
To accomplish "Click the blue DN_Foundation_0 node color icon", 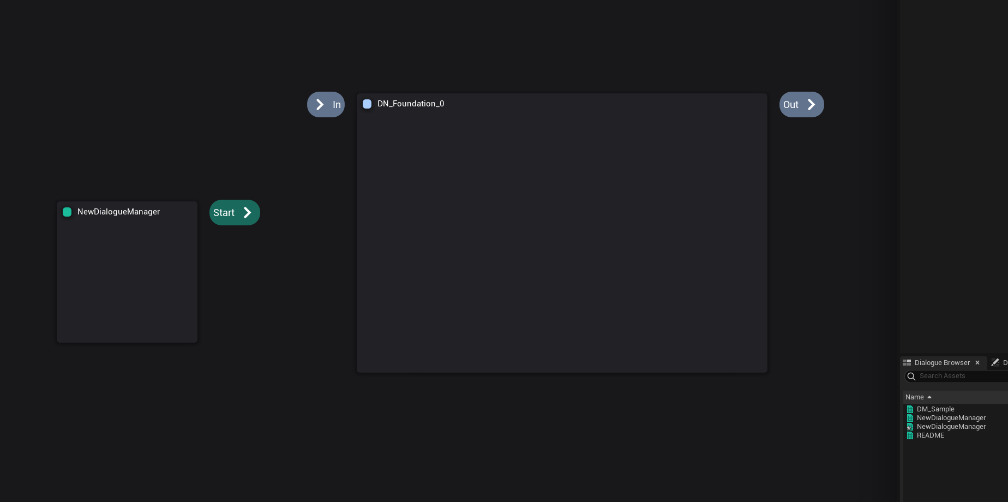I will [x=367, y=104].
